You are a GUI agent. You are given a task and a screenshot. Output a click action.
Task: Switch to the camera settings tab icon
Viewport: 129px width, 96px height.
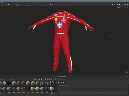pyautogui.click(x=61, y=82)
